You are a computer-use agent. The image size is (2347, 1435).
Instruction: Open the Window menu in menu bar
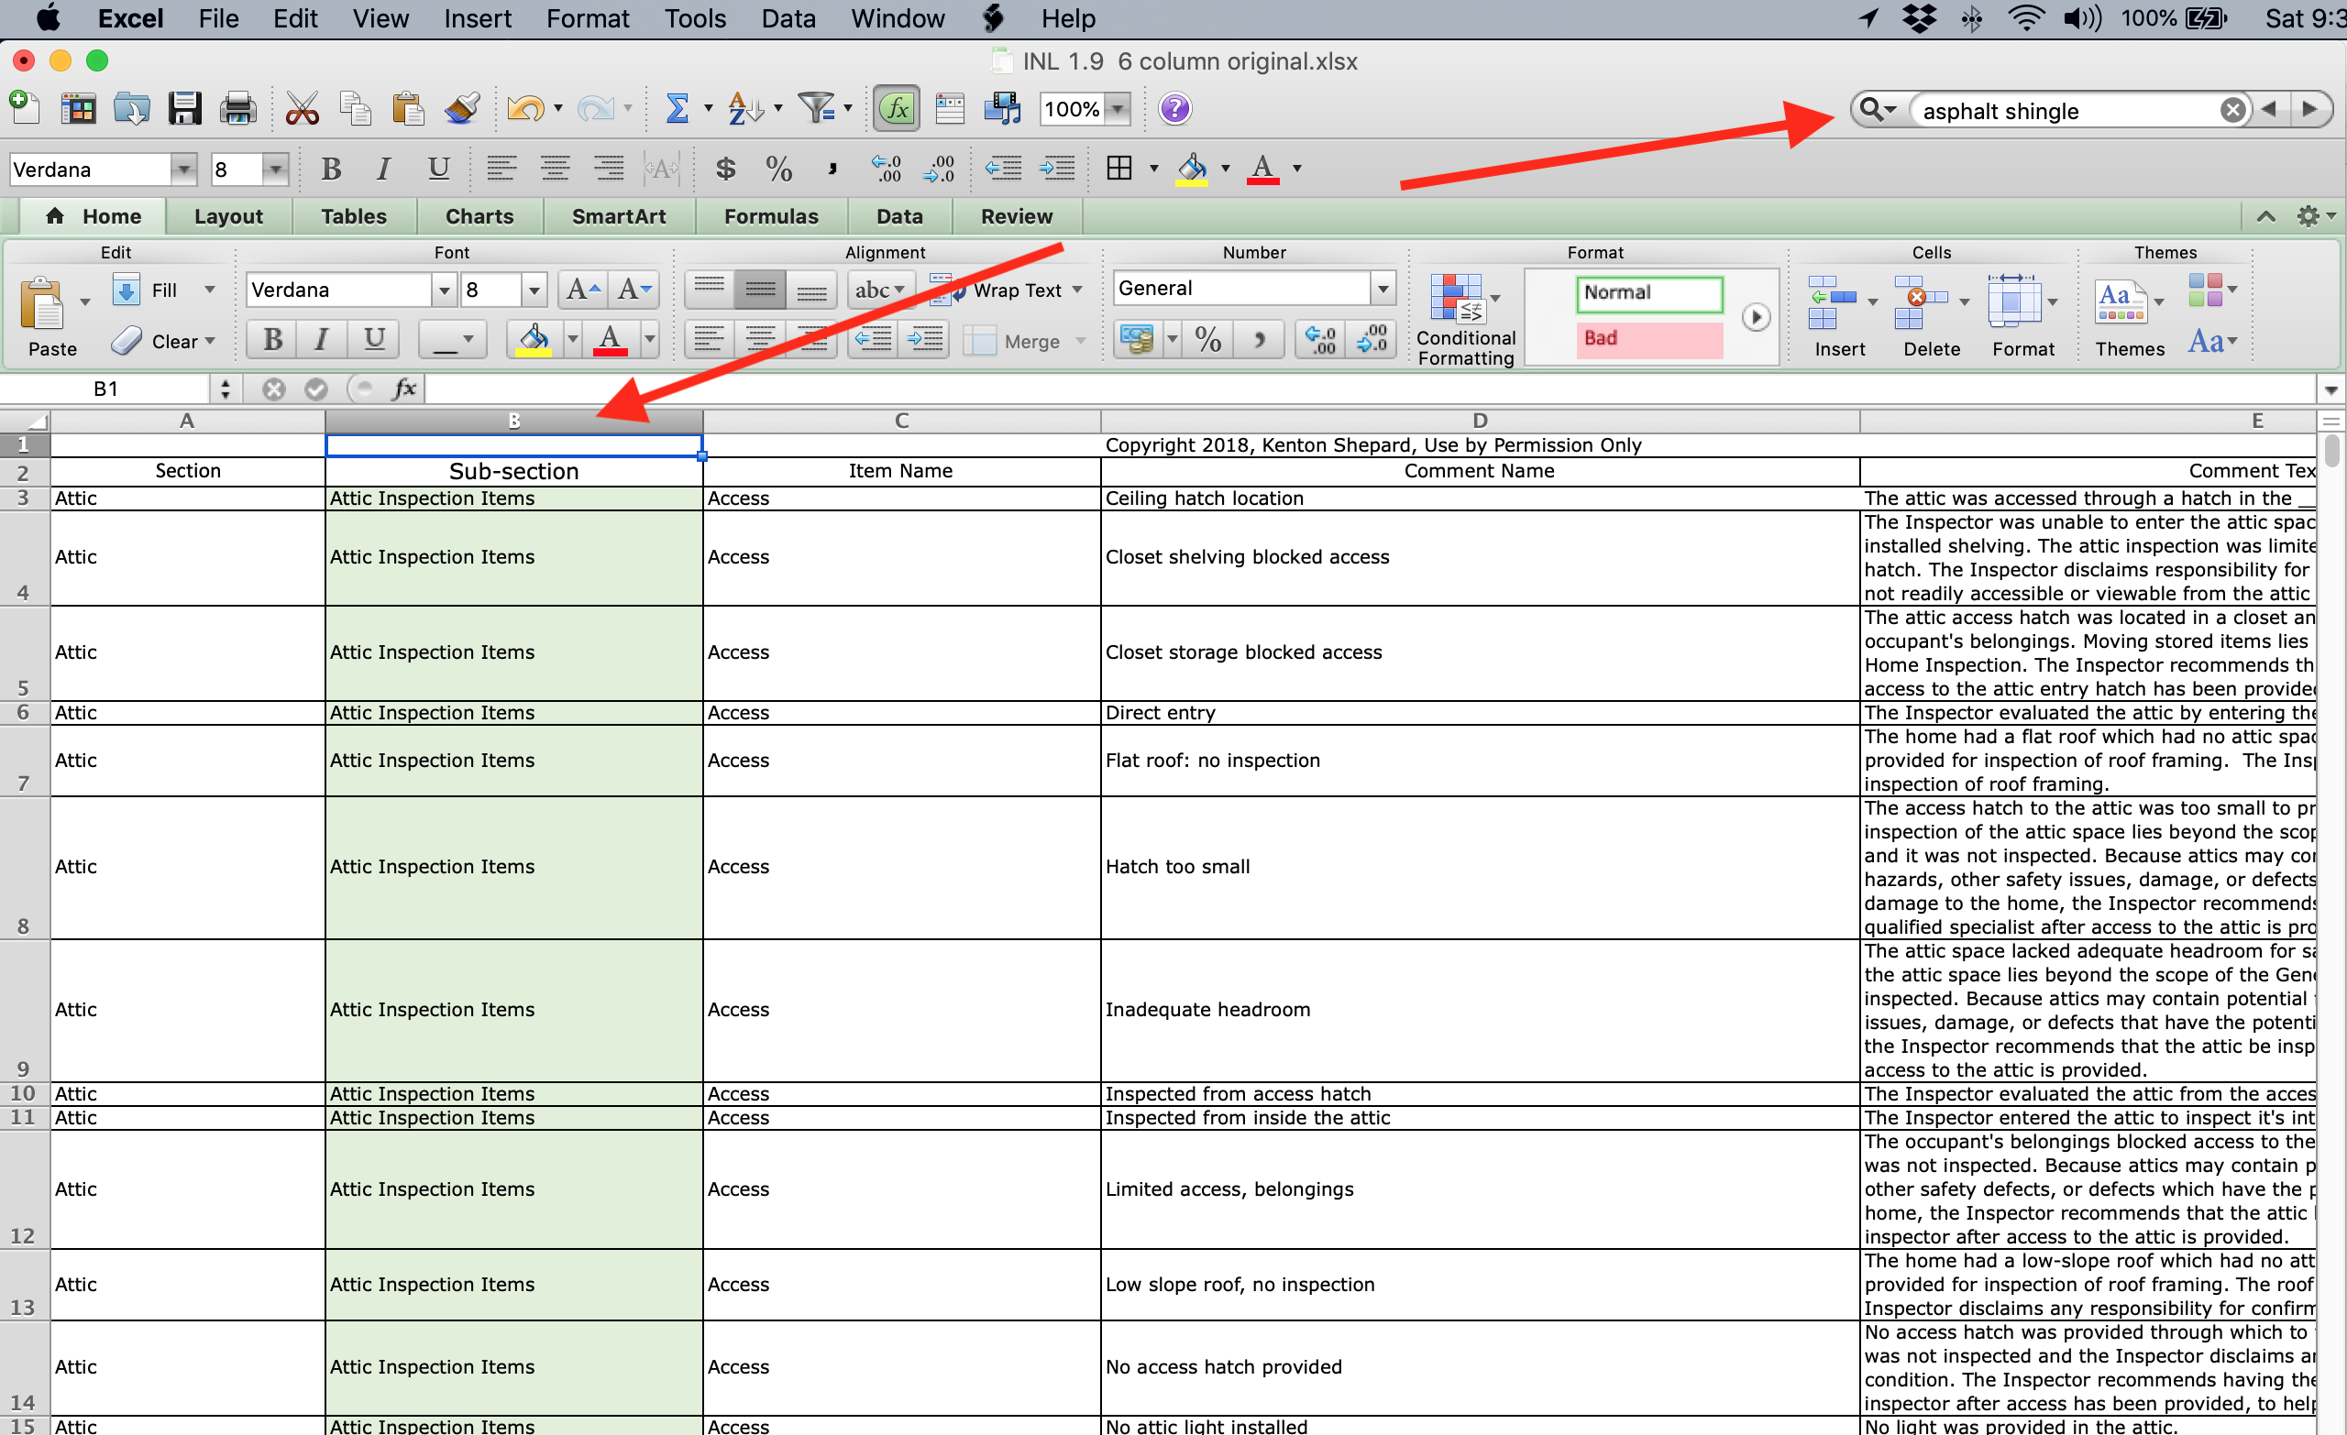(898, 19)
